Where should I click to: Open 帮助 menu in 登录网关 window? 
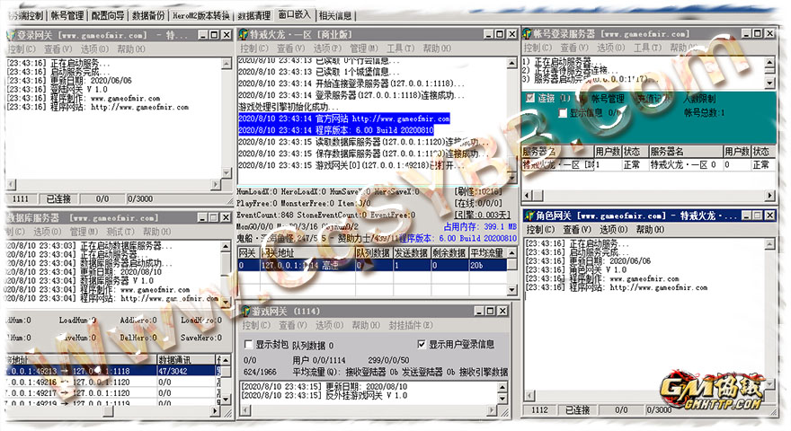pos(130,48)
